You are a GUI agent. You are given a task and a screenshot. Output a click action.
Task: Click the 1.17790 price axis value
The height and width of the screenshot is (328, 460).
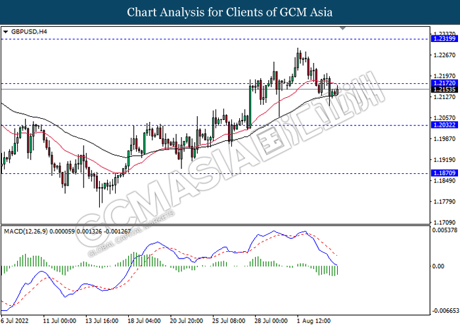[x=445, y=202]
